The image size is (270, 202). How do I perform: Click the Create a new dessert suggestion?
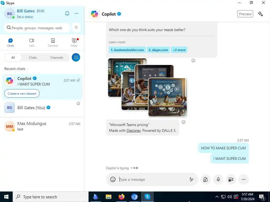click(x=22, y=94)
